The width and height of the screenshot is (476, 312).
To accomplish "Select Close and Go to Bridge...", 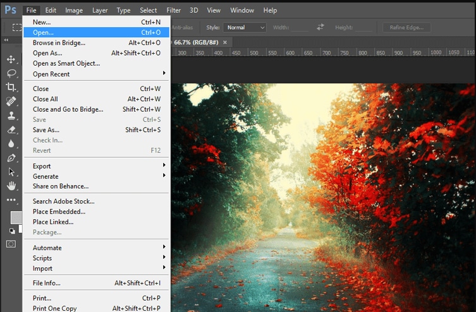I will click(97, 109).
